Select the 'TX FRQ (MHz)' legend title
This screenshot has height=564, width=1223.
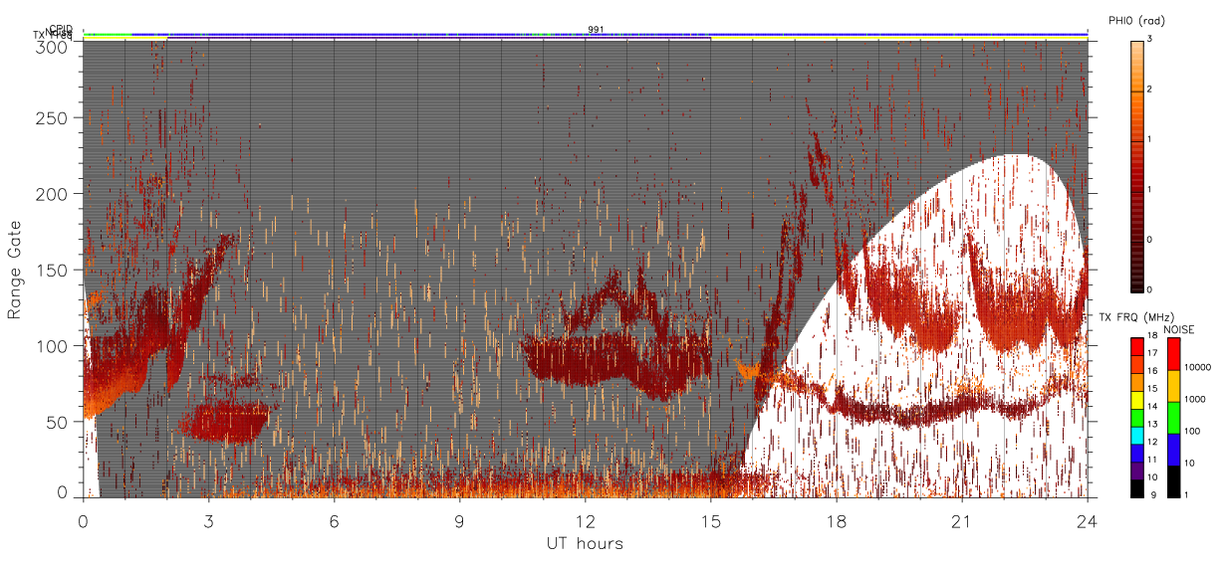[1134, 317]
